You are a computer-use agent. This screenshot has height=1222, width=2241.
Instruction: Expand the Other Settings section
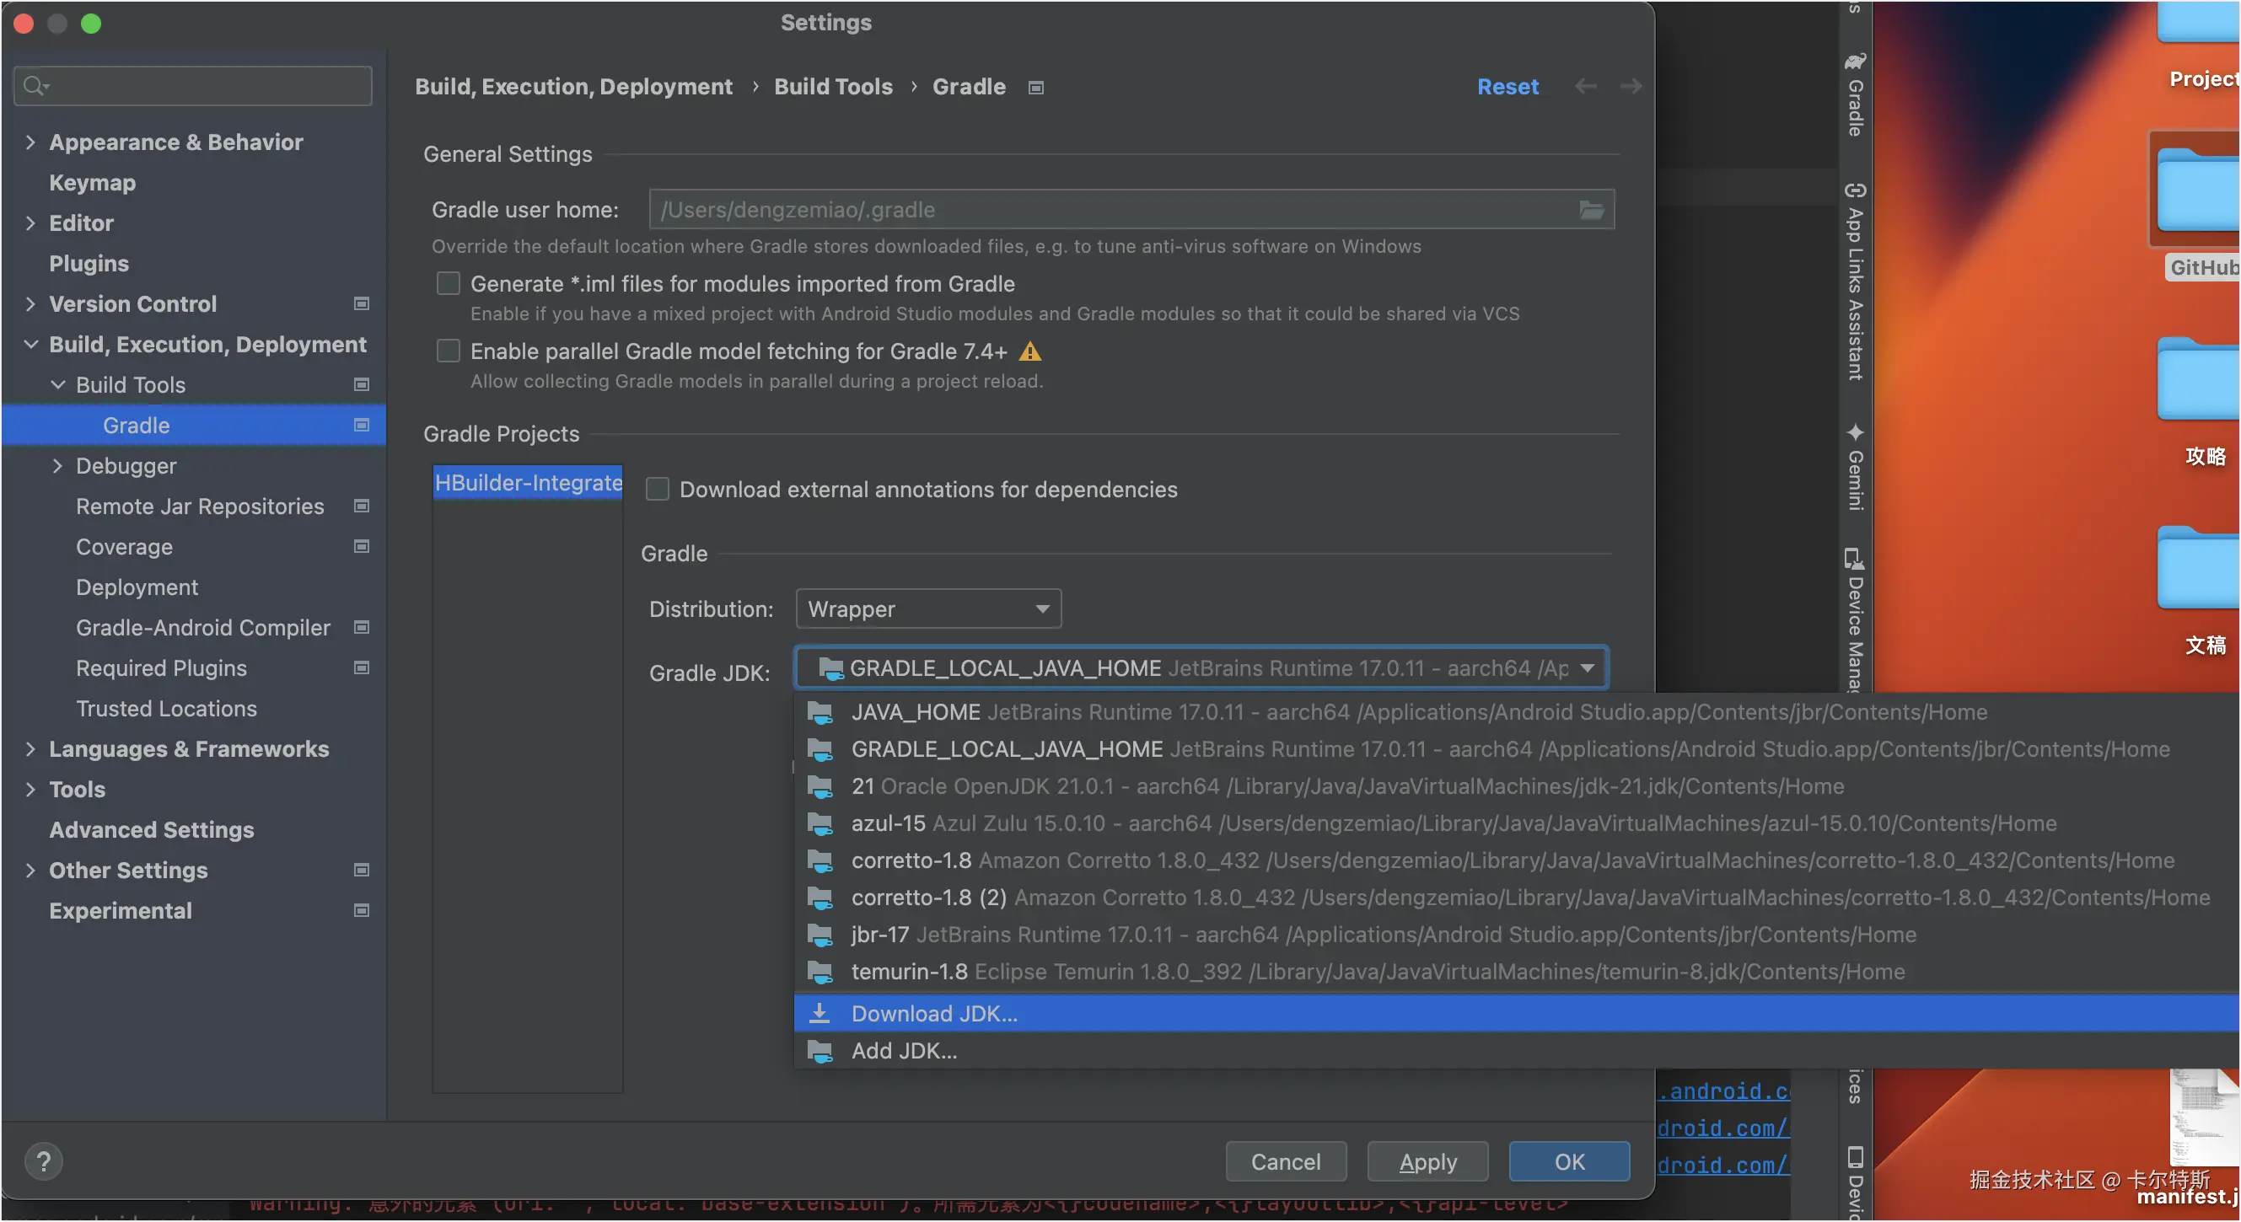(x=30, y=870)
